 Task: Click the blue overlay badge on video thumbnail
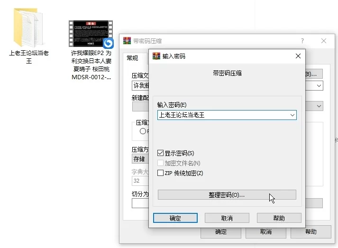(x=109, y=44)
